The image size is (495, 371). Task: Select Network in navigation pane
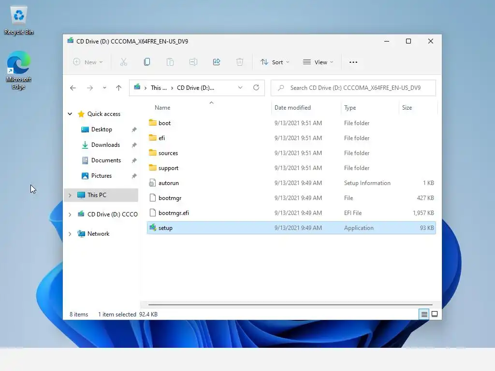[98, 234]
